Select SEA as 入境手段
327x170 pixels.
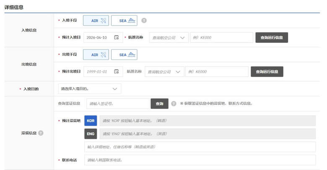pyautogui.click(x=124, y=20)
